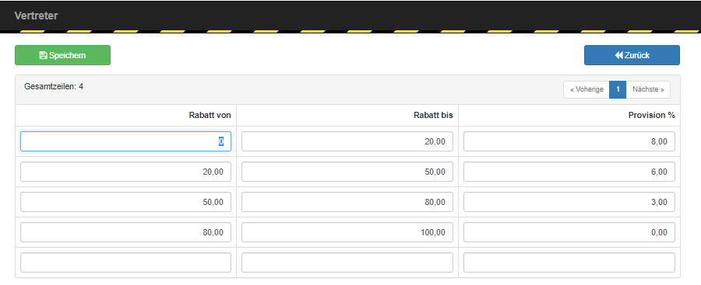This screenshot has height=285, width=701.
Task: Click the double-arrow icon on Zurück
Action: (618, 55)
